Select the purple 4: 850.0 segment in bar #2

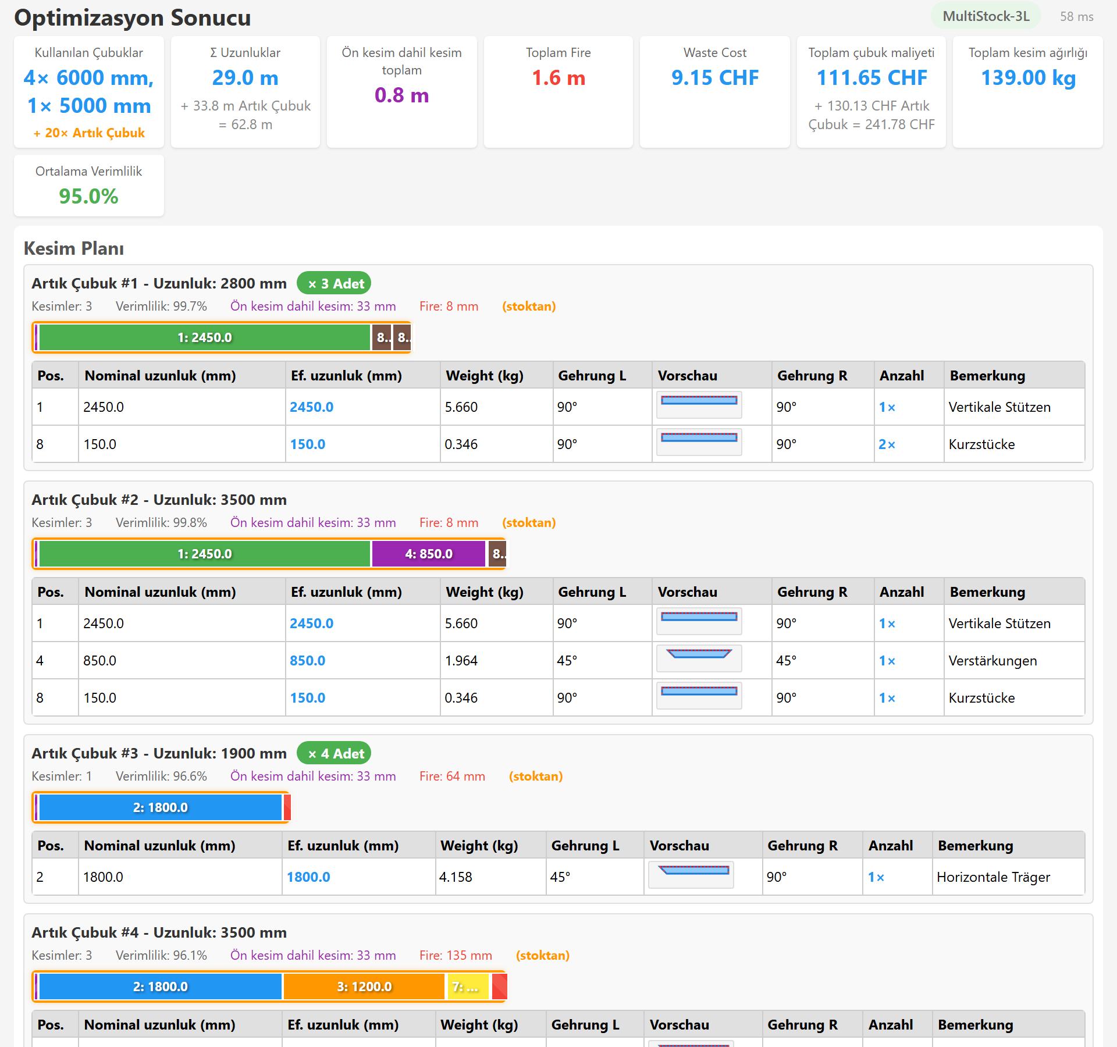pos(429,554)
